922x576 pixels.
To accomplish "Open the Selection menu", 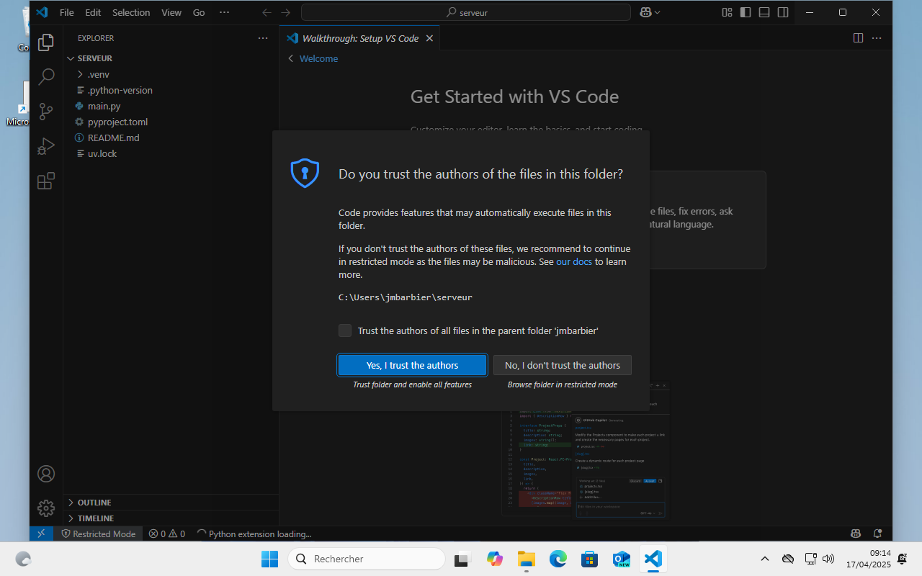I will click(131, 12).
